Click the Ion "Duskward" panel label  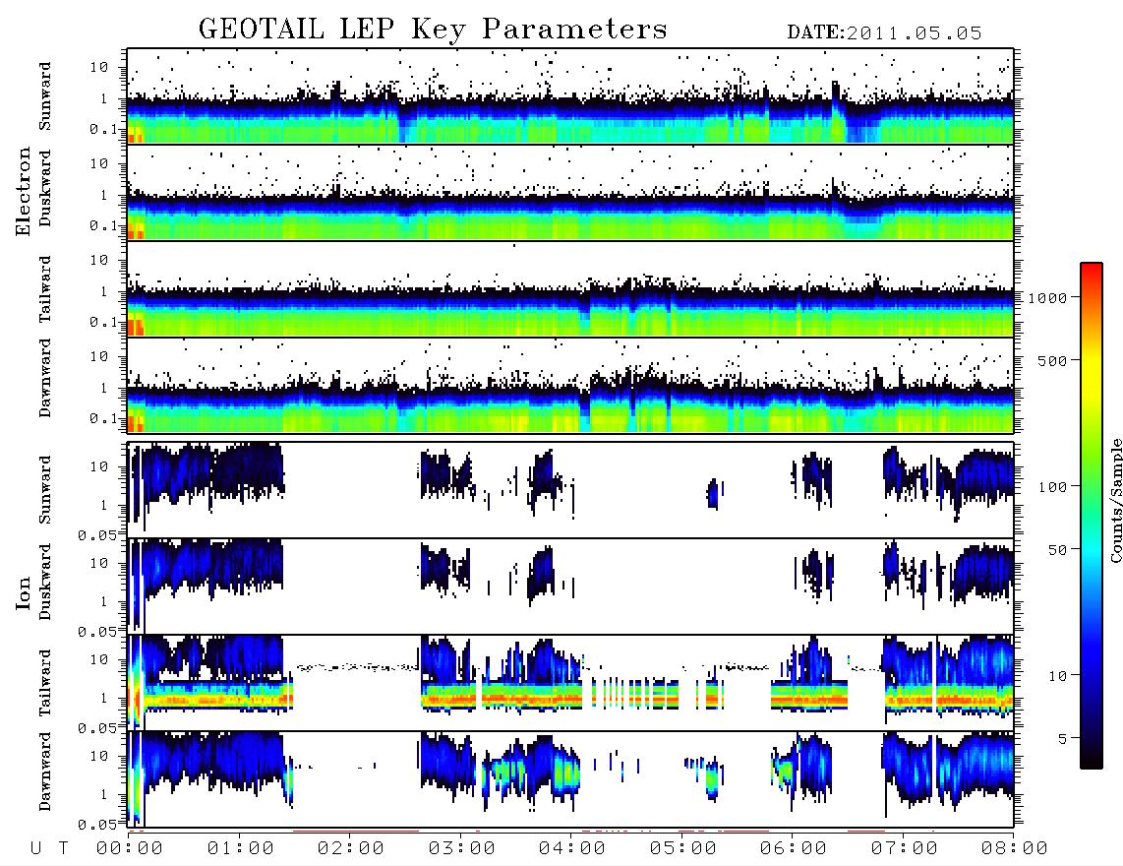(45, 582)
